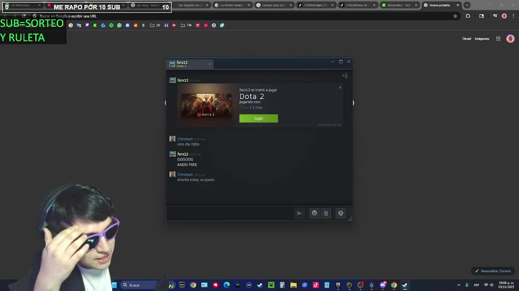Image resolution: width=519 pixels, height=291 pixels.
Task: Attach a file using the paperclip icon
Action: pyautogui.click(x=326, y=213)
